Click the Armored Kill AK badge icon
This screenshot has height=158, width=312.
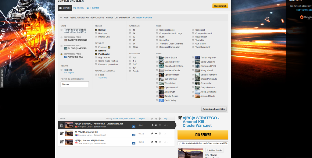[66, 57]
